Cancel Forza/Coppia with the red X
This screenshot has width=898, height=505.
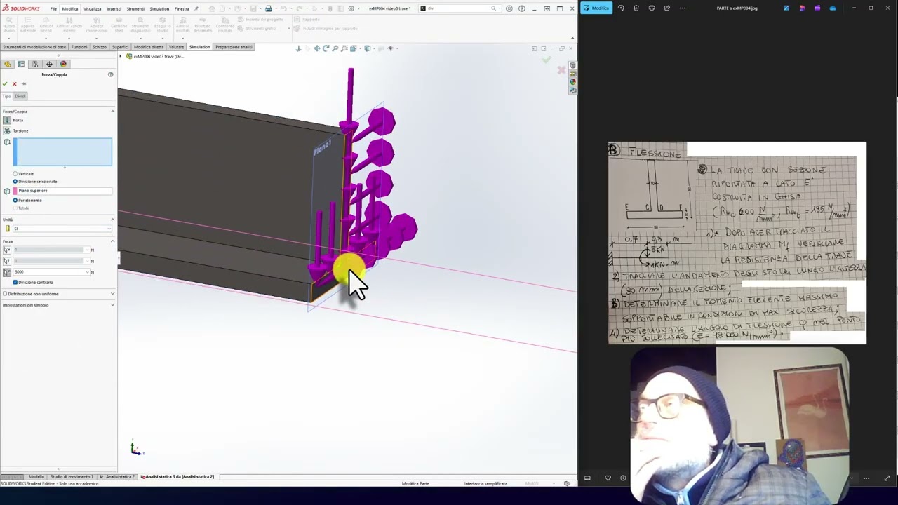(14, 83)
